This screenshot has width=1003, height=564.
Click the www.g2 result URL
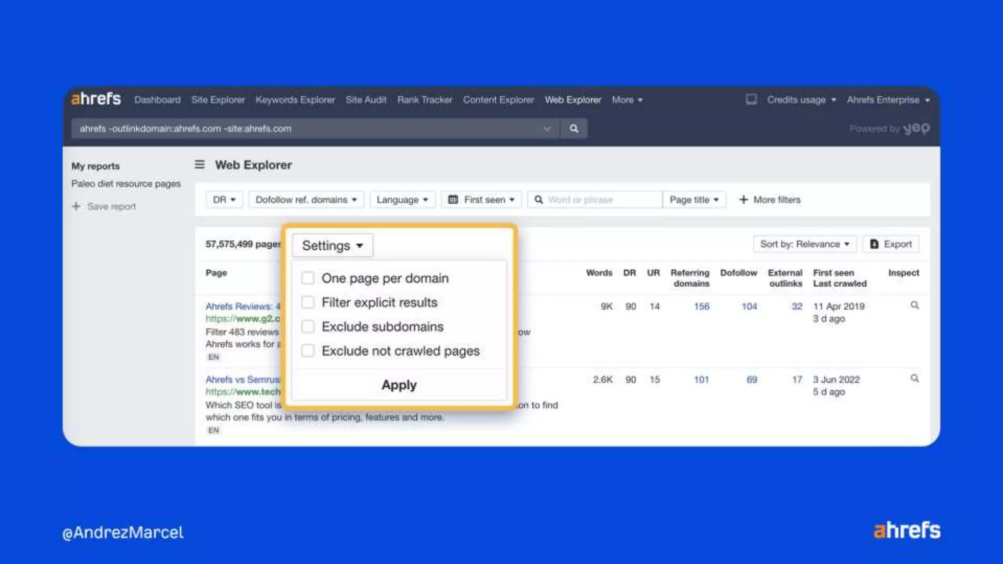coord(243,319)
